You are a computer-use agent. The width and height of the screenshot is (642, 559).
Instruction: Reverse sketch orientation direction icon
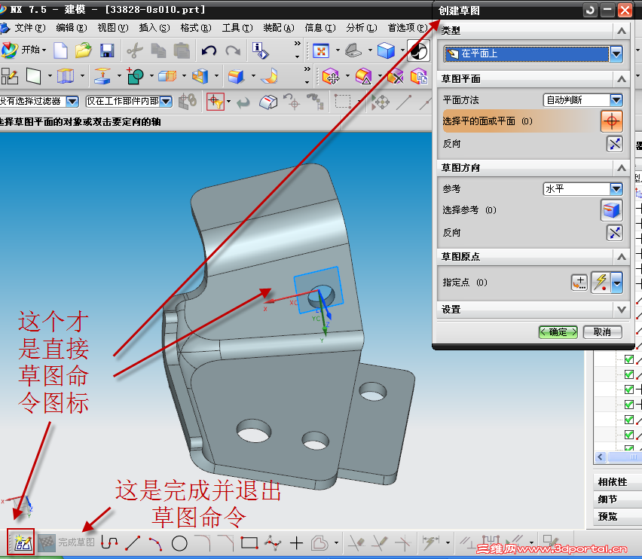coord(615,233)
